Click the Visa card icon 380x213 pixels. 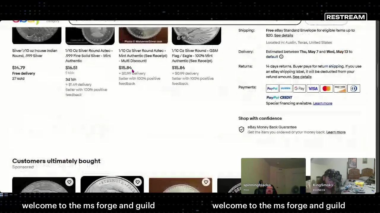point(313,88)
